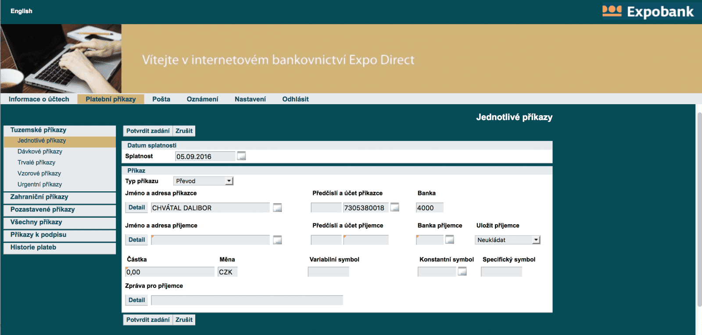The height and width of the screenshot is (335, 702).
Task: Open the Informace o účtech tab
Action: pyautogui.click(x=39, y=99)
